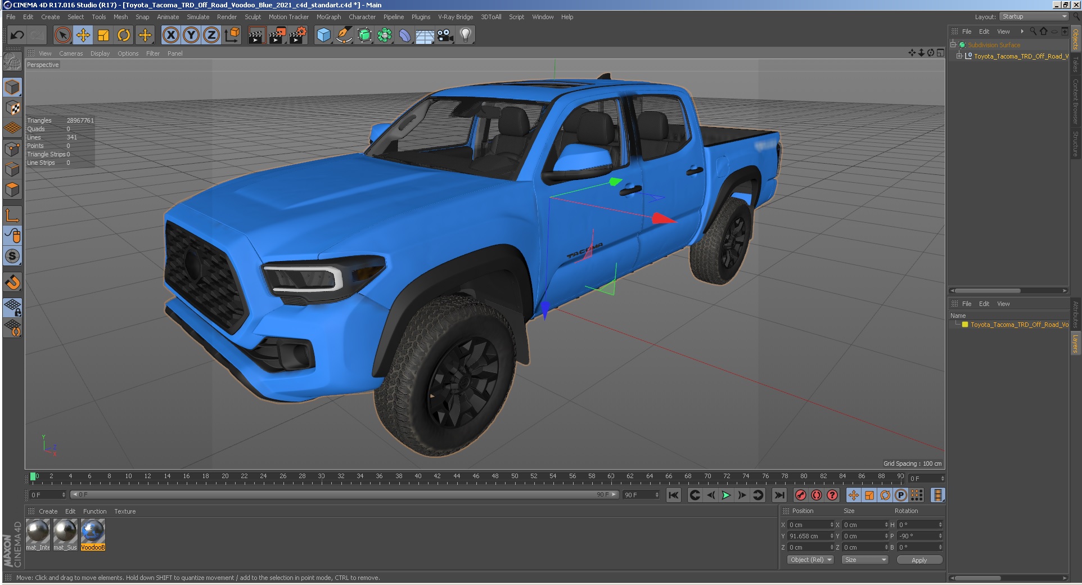Expand Subdivision Surface object tree
Image resolution: width=1082 pixels, height=585 pixels.
953,44
